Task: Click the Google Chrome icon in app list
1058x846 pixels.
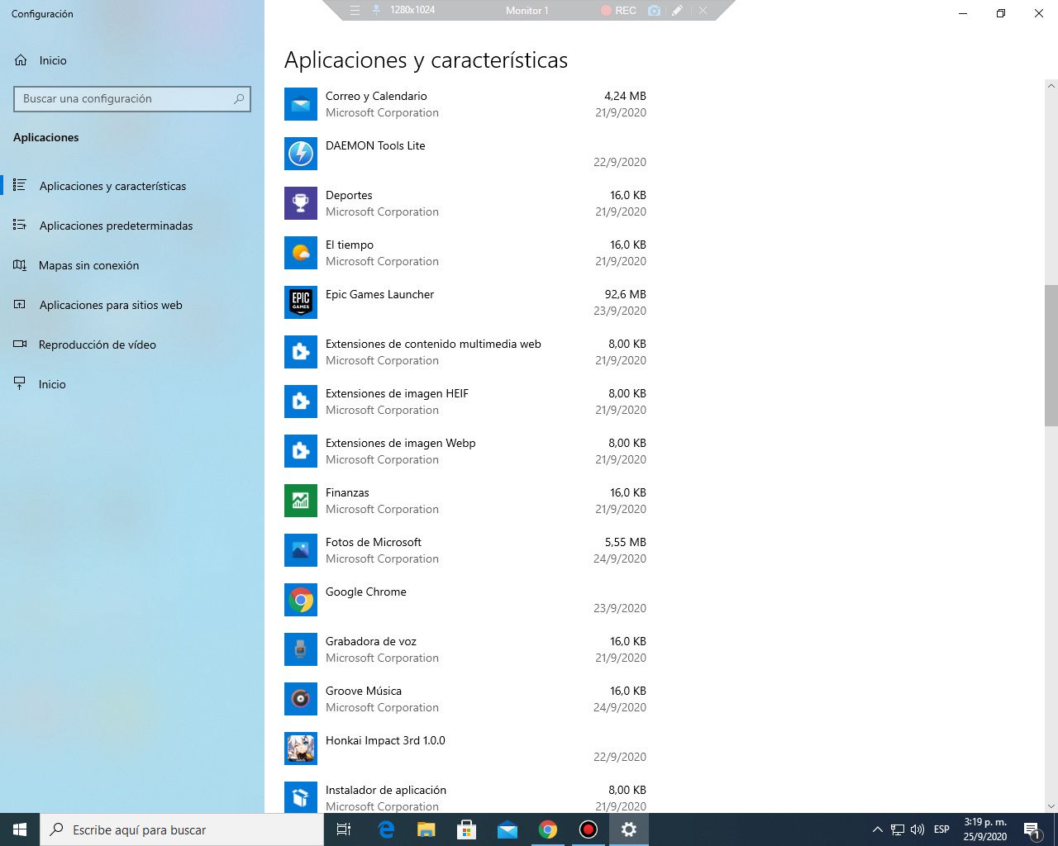Action: (x=301, y=600)
